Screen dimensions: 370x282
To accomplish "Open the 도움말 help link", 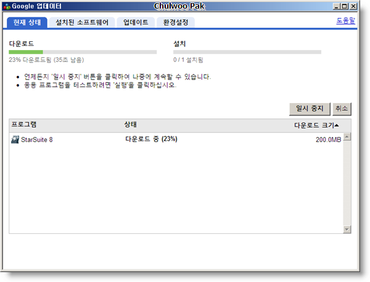I will [345, 21].
